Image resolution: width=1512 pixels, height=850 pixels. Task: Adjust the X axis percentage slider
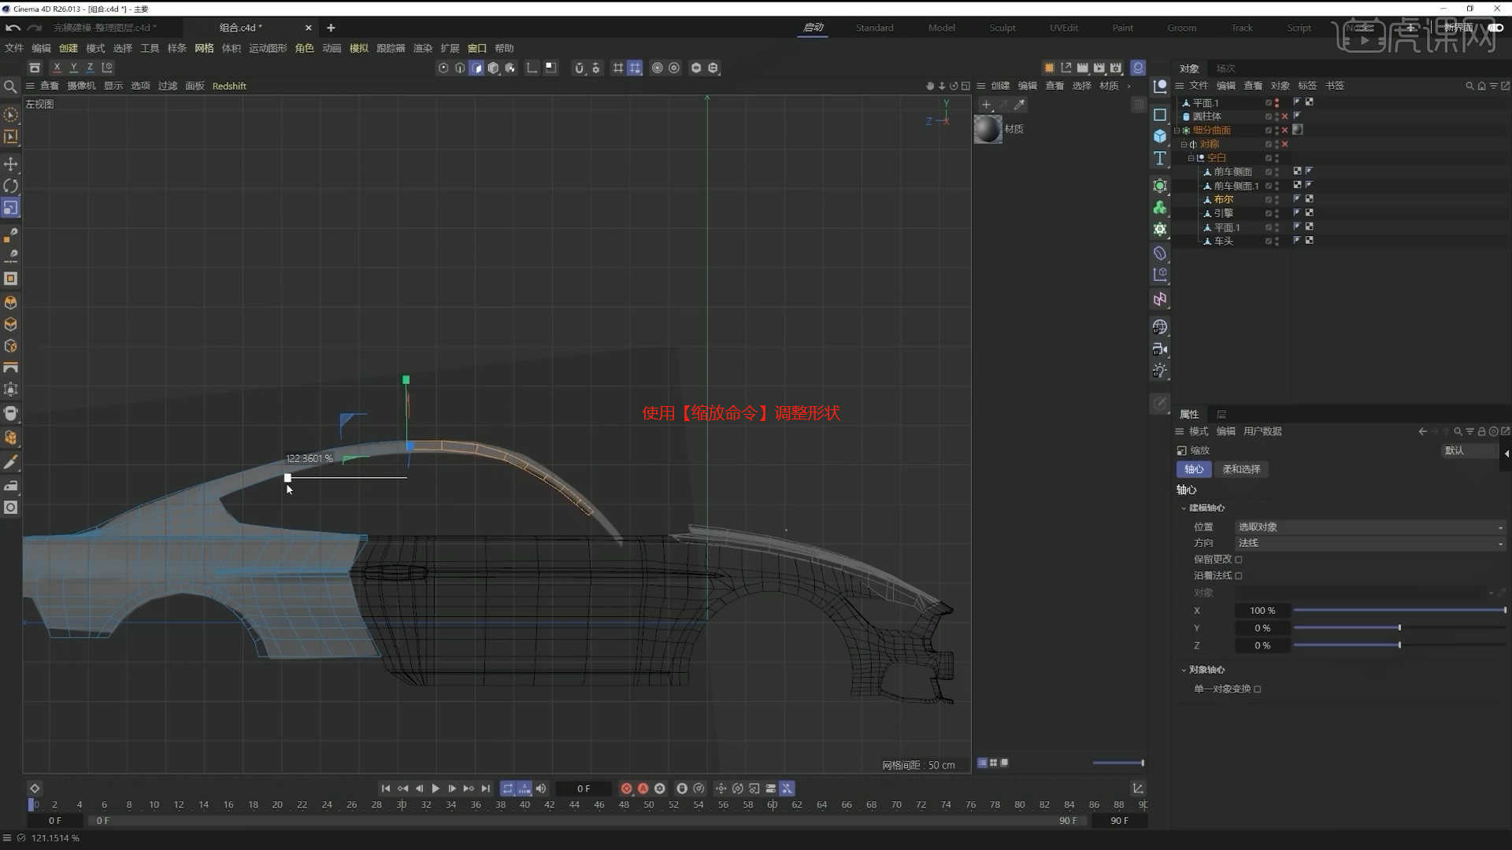[x=1399, y=611]
